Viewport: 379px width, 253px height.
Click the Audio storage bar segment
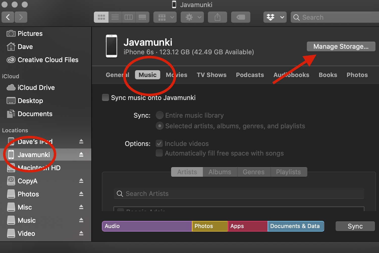click(147, 226)
